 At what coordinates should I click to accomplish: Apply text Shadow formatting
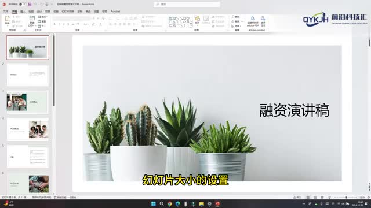[x=68, y=24]
